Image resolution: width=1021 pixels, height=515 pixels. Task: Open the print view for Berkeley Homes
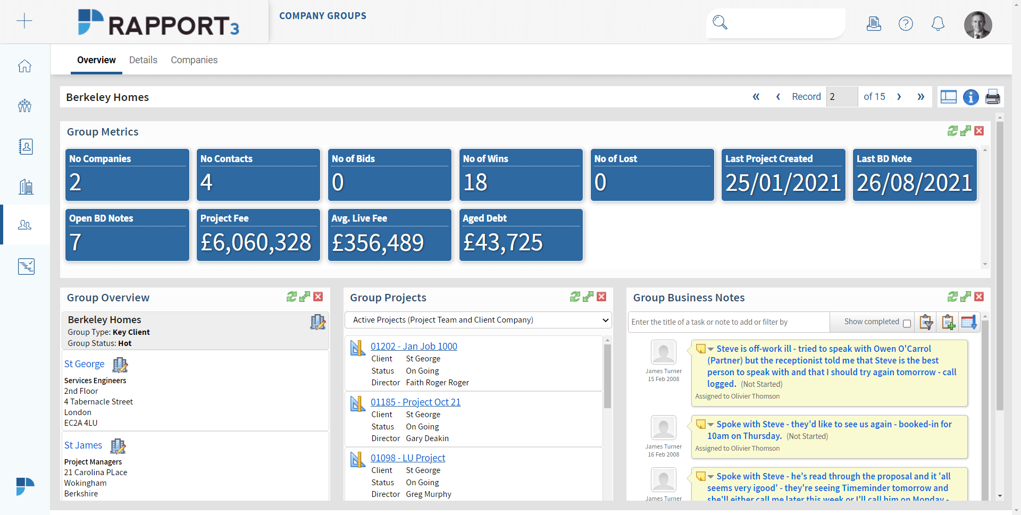[993, 97]
